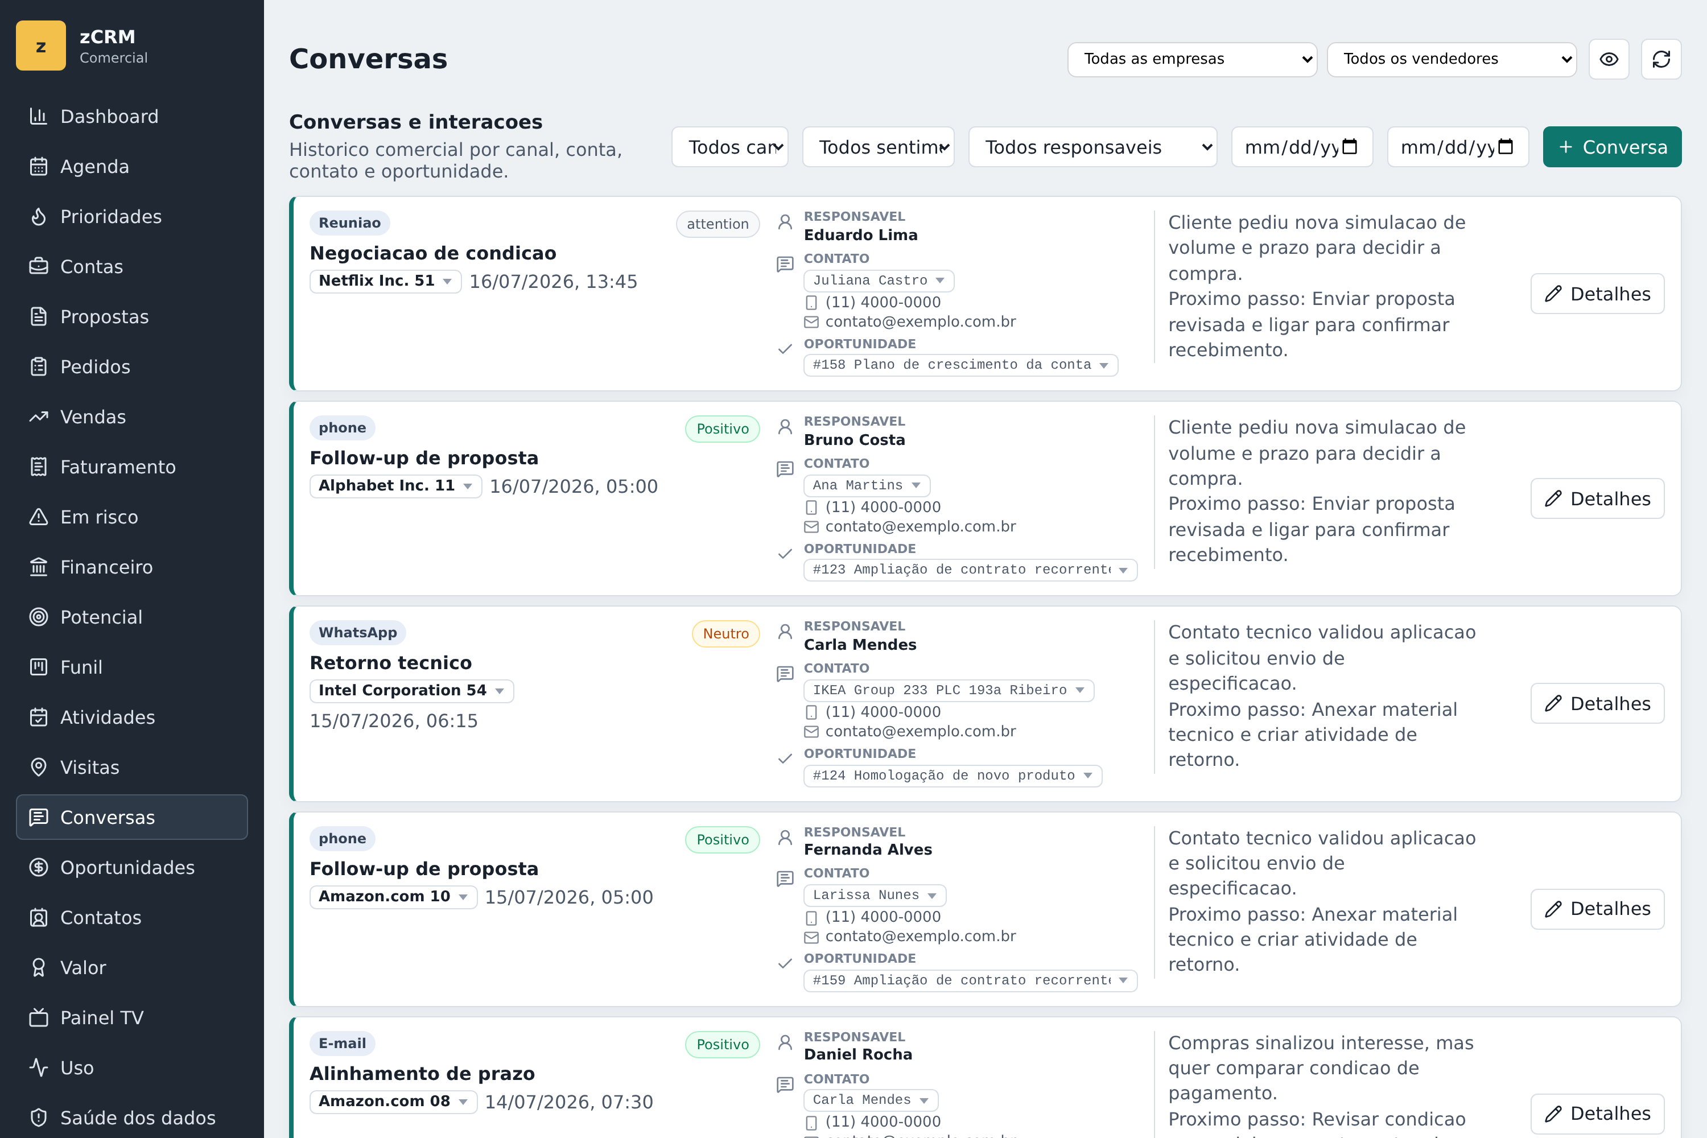This screenshot has width=1707, height=1138.
Task: Open Todos sentimentos filter dropdown
Action: [x=878, y=147]
